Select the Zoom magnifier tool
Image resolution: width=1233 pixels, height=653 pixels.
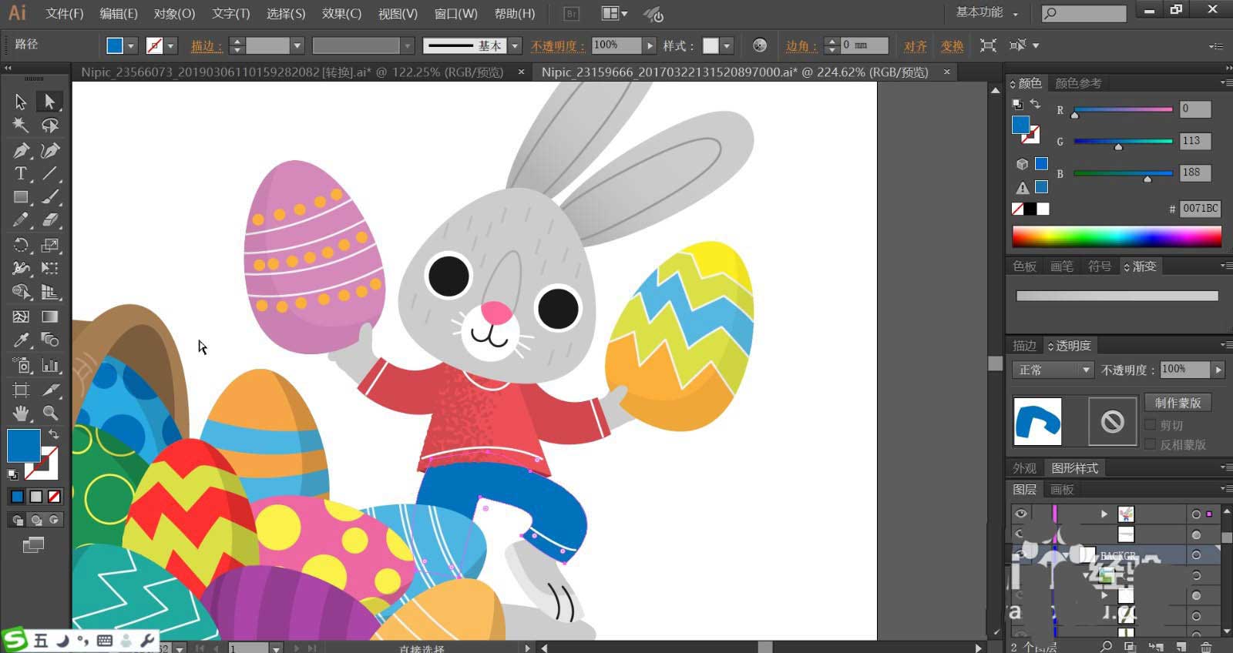(50, 413)
